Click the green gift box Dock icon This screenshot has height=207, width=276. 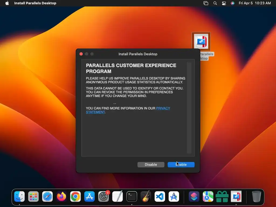pos(222,196)
